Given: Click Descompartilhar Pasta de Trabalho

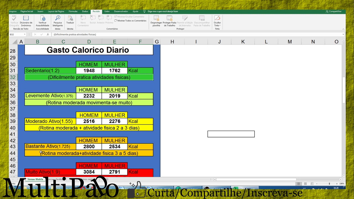Looking at the screenshot, I should [x=202, y=21].
